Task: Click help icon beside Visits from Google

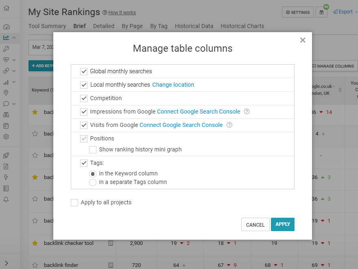Action: click(229, 125)
